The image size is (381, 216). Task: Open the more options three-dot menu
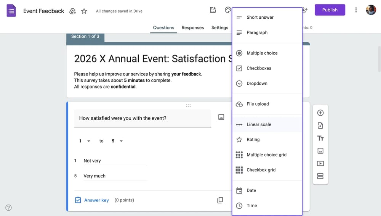(356, 10)
